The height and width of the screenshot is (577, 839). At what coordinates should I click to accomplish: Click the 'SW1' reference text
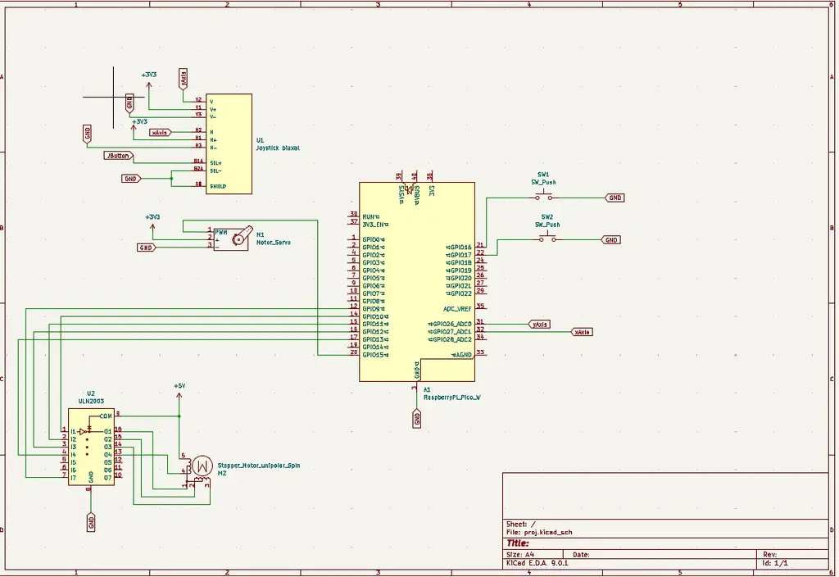click(x=543, y=175)
